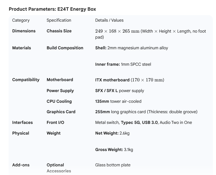This screenshot has width=216, height=175.
Task: Click the Front I/O specification cell
Action: (55, 123)
